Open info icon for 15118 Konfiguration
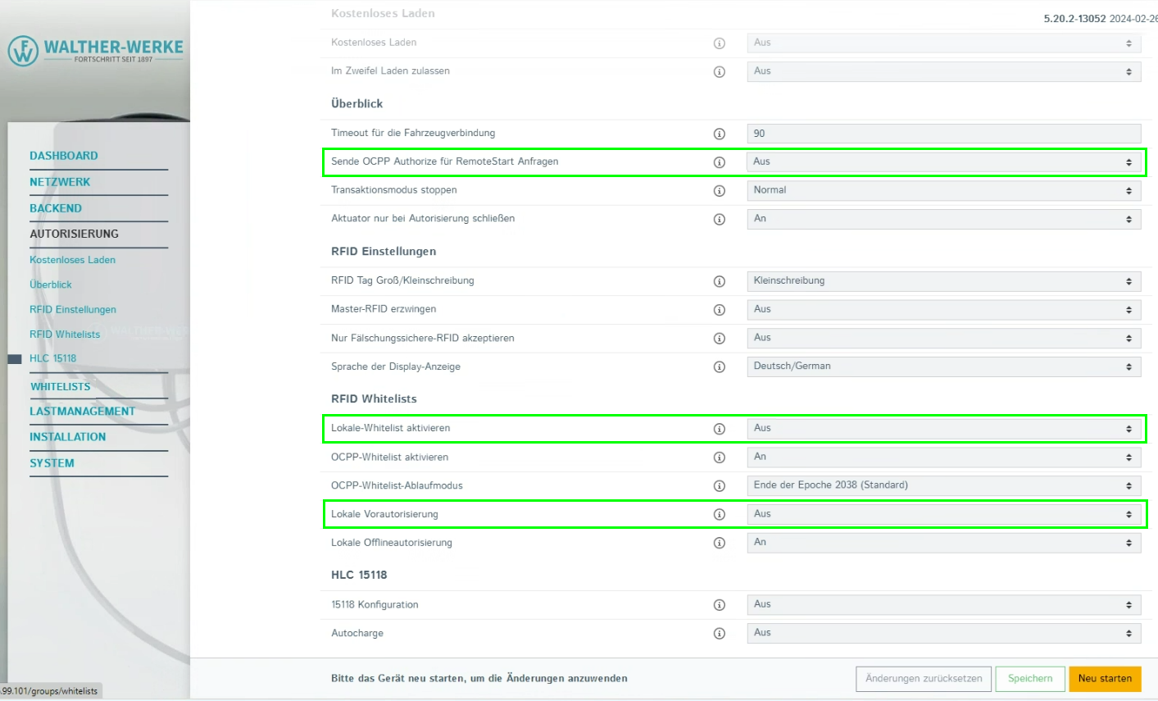 pyautogui.click(x=719, y=605)
